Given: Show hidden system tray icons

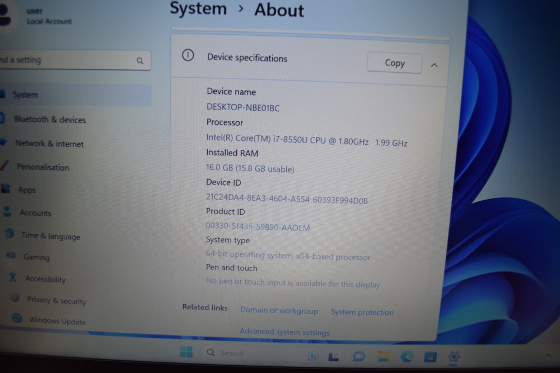Looking at the screenshot, I should tap(548, 356).
